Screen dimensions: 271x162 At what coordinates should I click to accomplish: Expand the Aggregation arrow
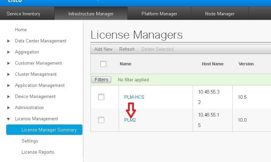[x=8, y=52]
